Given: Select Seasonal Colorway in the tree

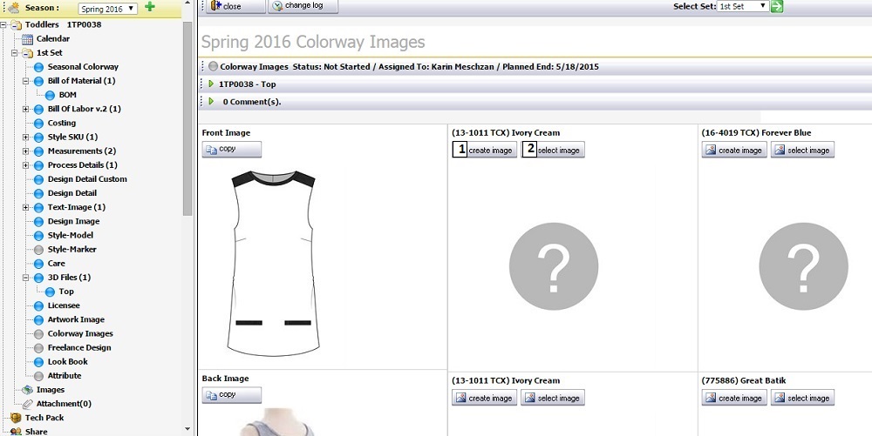Looking at the screenshot, I should pos(83,66).
